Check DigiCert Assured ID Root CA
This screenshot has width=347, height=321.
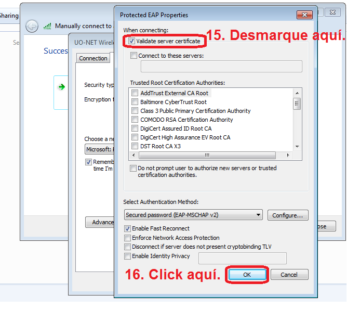pyautogui.click(x=135, y=129)
